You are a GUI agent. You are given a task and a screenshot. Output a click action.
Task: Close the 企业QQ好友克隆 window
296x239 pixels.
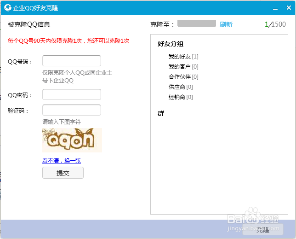[x=289, y=8]
